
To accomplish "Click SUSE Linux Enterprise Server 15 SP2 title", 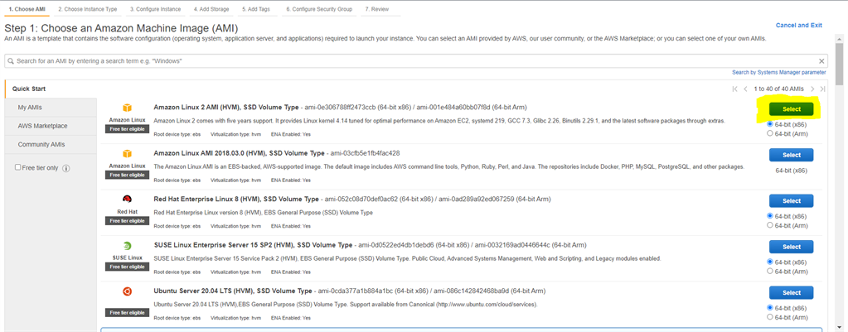I will pos(251,245).
